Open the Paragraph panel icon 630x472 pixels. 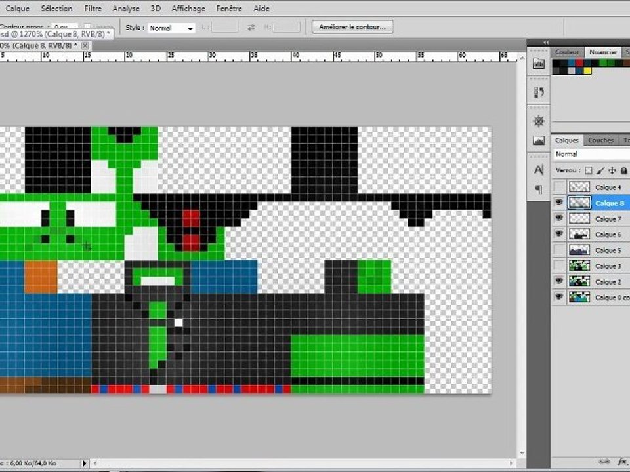click(539, 189)
